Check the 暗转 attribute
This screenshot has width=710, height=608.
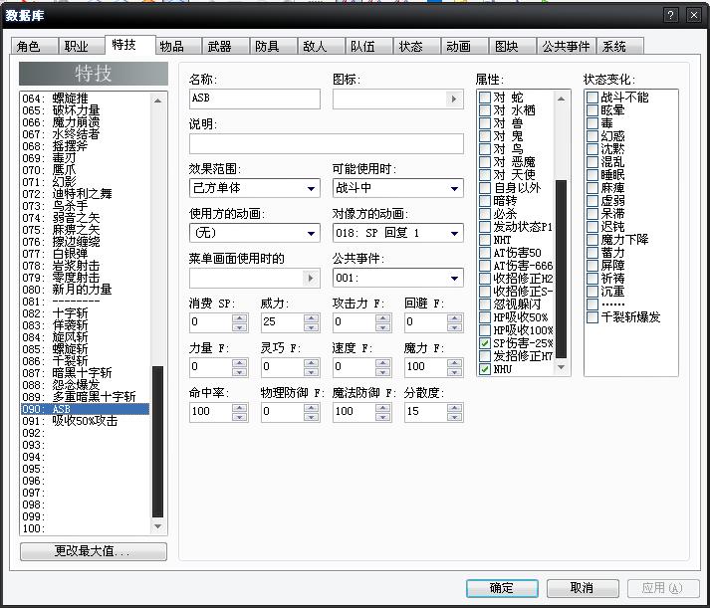point(485,200)
